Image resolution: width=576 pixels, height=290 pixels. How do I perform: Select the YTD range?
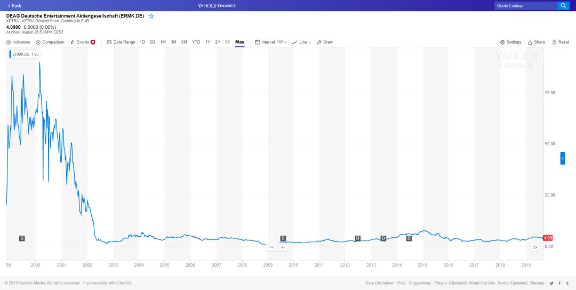point(196,42)
